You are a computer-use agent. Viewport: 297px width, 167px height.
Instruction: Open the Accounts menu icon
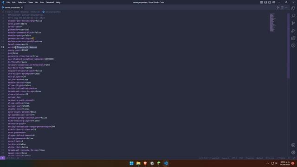coord(293,145)
